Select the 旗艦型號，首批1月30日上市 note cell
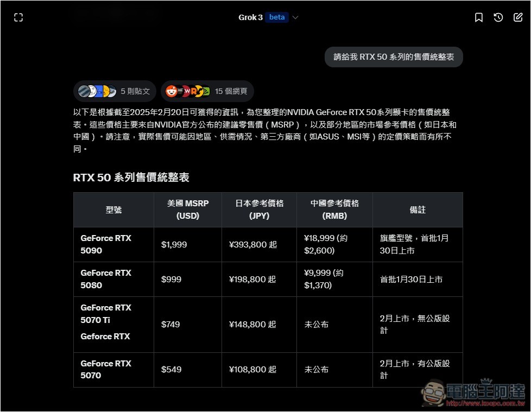 point(418,244)
